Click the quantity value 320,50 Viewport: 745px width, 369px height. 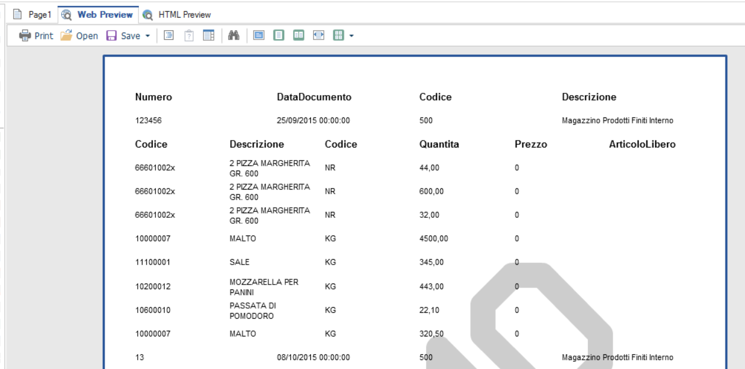click(431, 334)
